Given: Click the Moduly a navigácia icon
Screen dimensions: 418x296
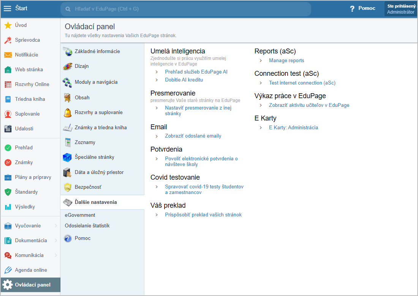Looking at the screenshot, I should 67,83.
